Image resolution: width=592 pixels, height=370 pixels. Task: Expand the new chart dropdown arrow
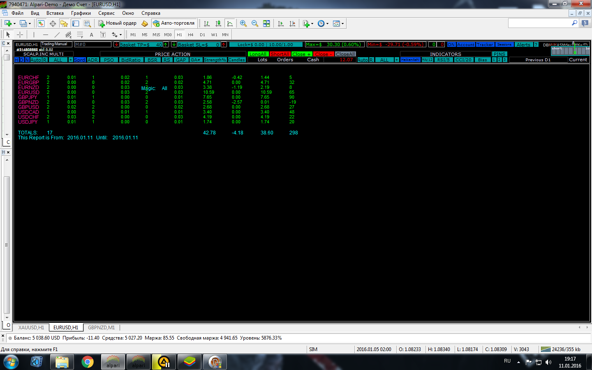point(15,24)
